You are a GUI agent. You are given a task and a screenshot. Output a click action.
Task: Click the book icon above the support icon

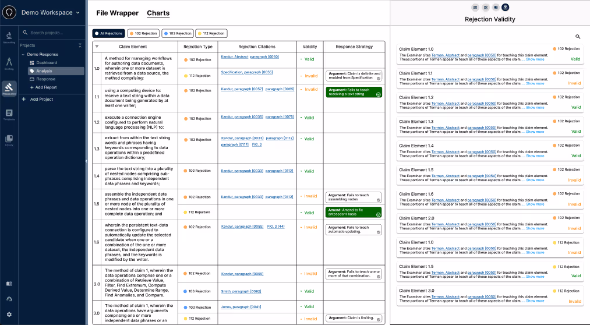[9, 284]
